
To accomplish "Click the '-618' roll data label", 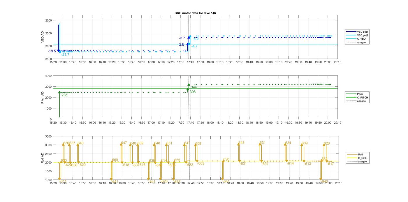I will point(125,165).
